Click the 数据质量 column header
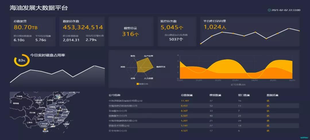The image size is (310, 140). point(272,95)
